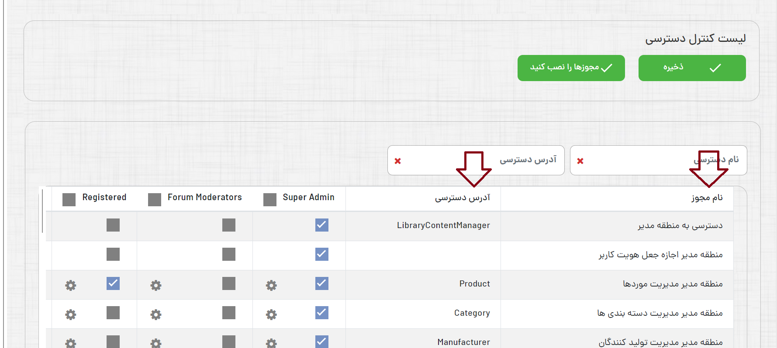The height and width of the screenshot is (348, 777).
Task: Click the لیست کنترل دسترسی heading
Action: click(x=695, y=39)
